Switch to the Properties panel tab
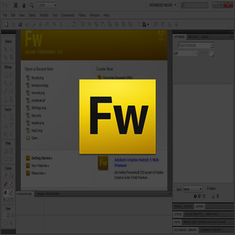 click(x=25, y=194)
